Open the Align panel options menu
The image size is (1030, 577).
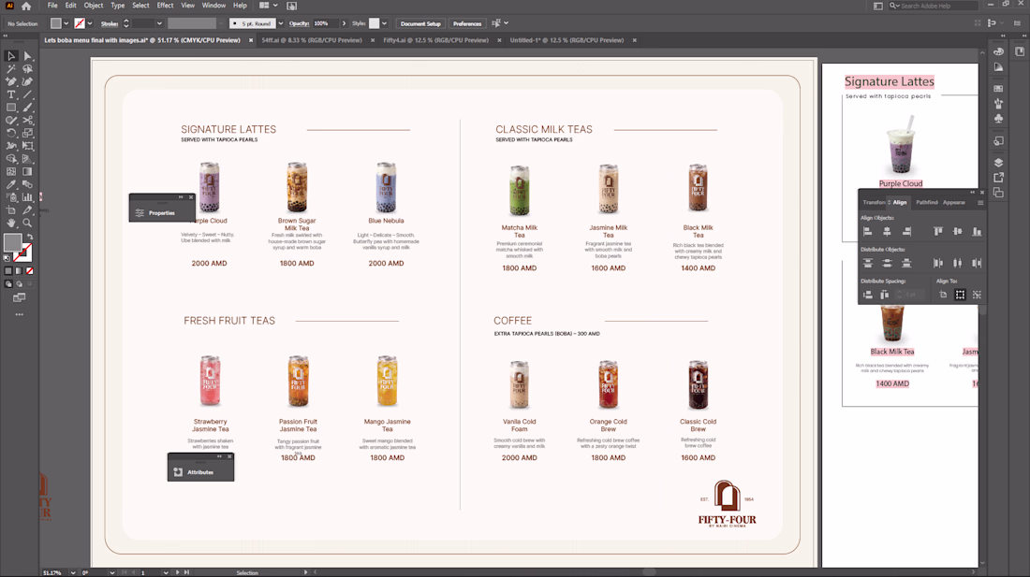(980, 203)
